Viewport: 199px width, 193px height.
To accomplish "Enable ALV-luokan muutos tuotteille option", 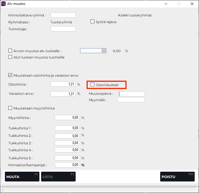I will click(11, 57).
